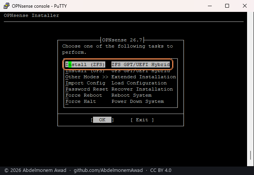The width and height of the screenshot is (254, 175).
Task: Confirm with the OK button
Action: [x=102, y=120]
